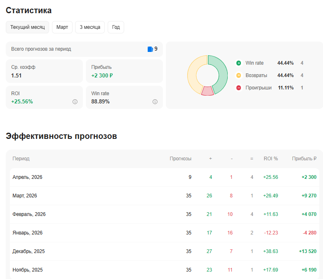Click the yellow segment of the donut chart
Viewport: 323px width, 279px height.
tap(193, 74)
